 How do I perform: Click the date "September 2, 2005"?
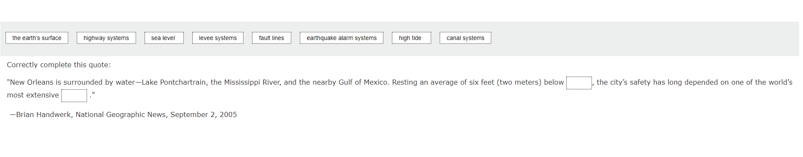point(203,114)
